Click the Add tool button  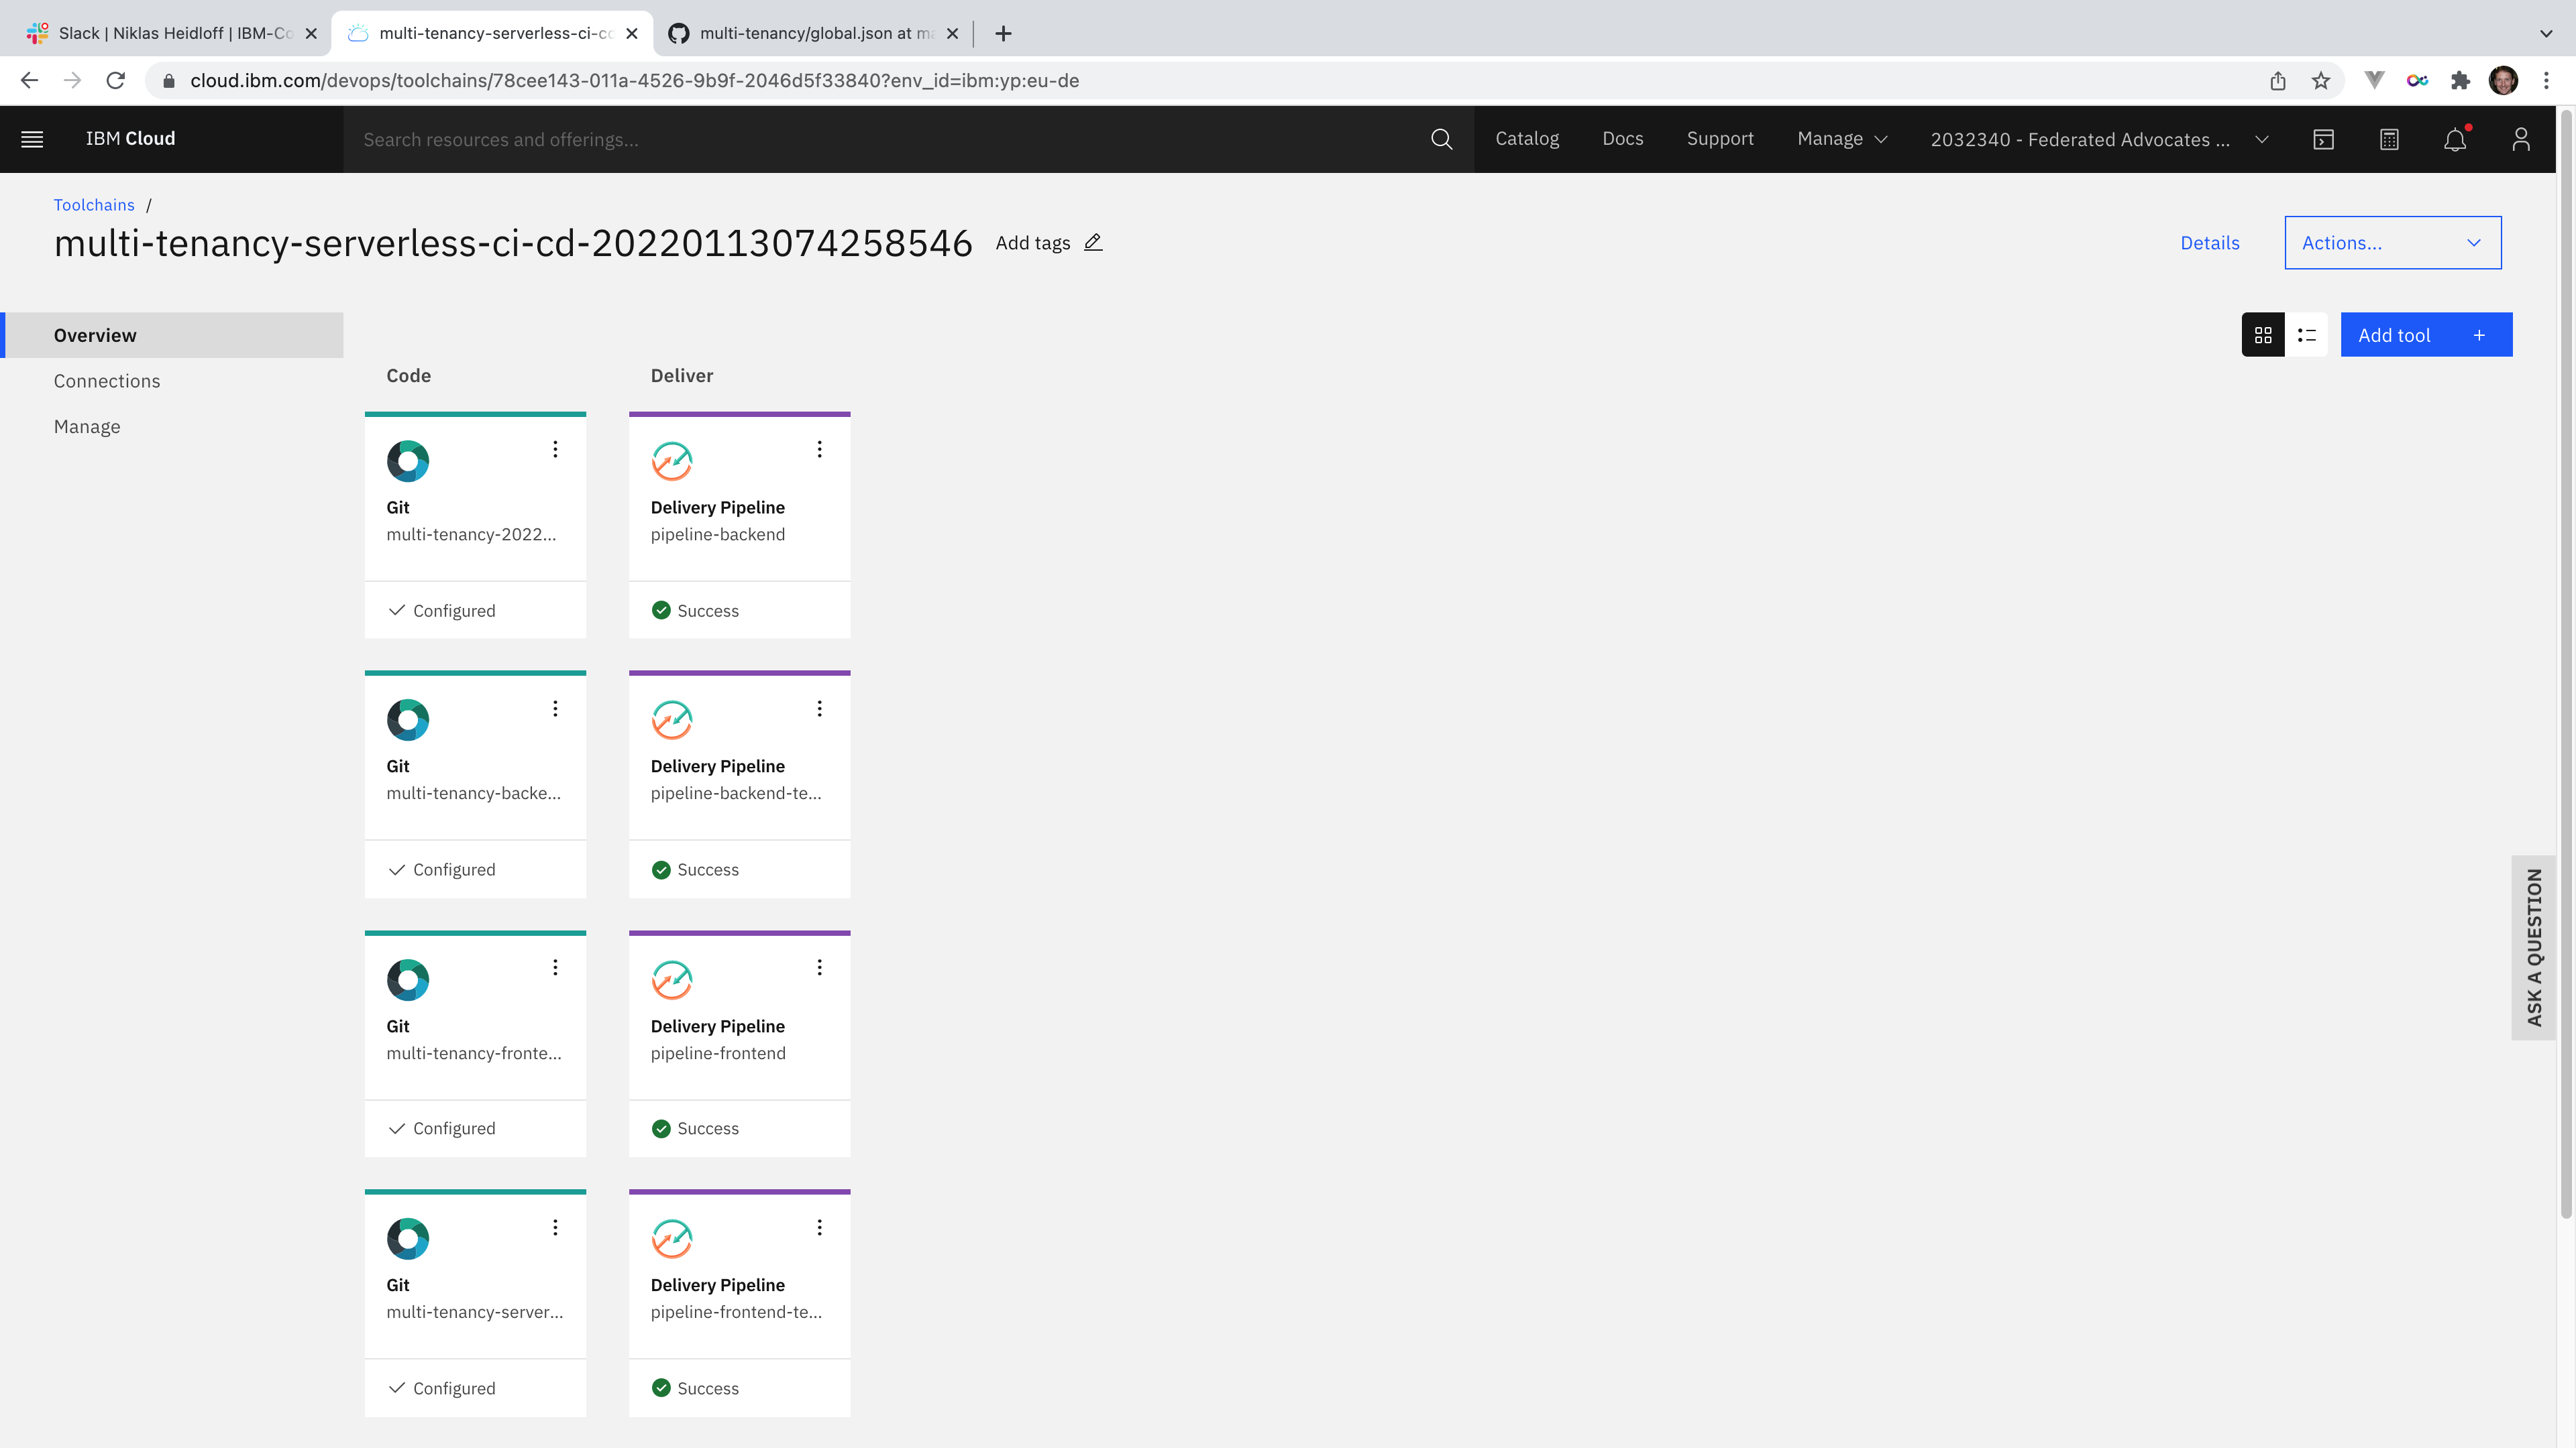tap(2425, 335)
